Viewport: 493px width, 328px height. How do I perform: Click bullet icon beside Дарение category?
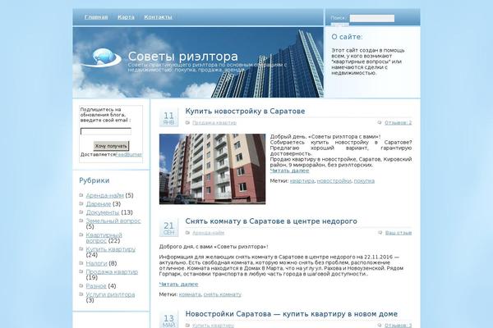coord(81,203)
